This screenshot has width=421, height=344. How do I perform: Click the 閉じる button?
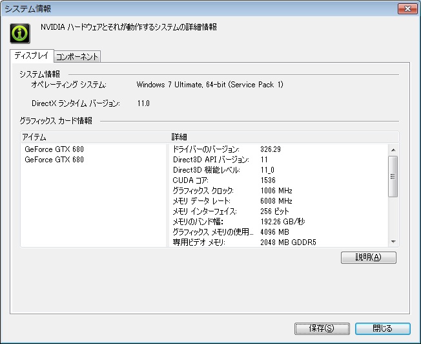point(383,328)
